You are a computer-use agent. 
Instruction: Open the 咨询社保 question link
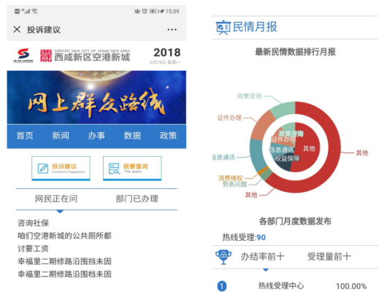[33, 223]
